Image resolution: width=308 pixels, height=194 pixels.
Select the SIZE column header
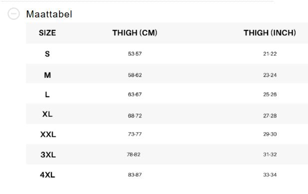coord(47,33)
